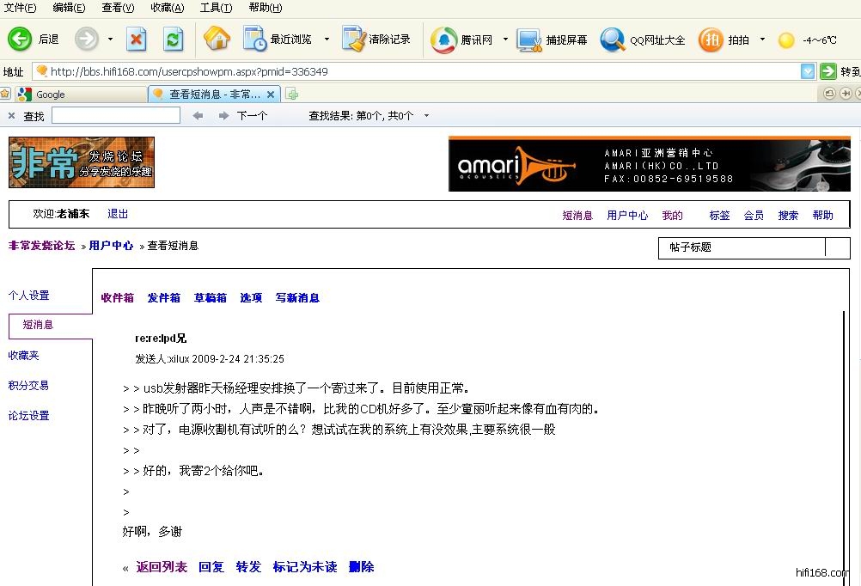Close the find bar with the X

pos(11,116)
